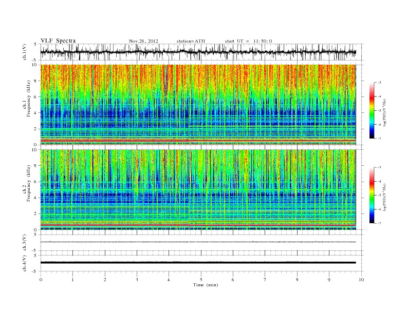407x314 pixels.
Task: Click time axis tick label "7"
Action: click(265, 280)
